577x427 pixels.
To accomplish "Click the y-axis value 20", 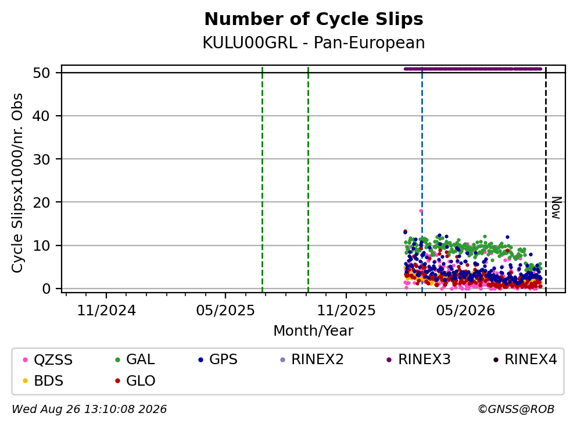I will [x=41, y=202].
